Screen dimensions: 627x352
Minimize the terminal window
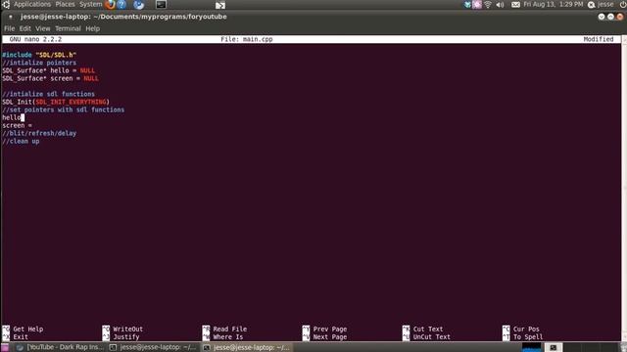point(602,17)
